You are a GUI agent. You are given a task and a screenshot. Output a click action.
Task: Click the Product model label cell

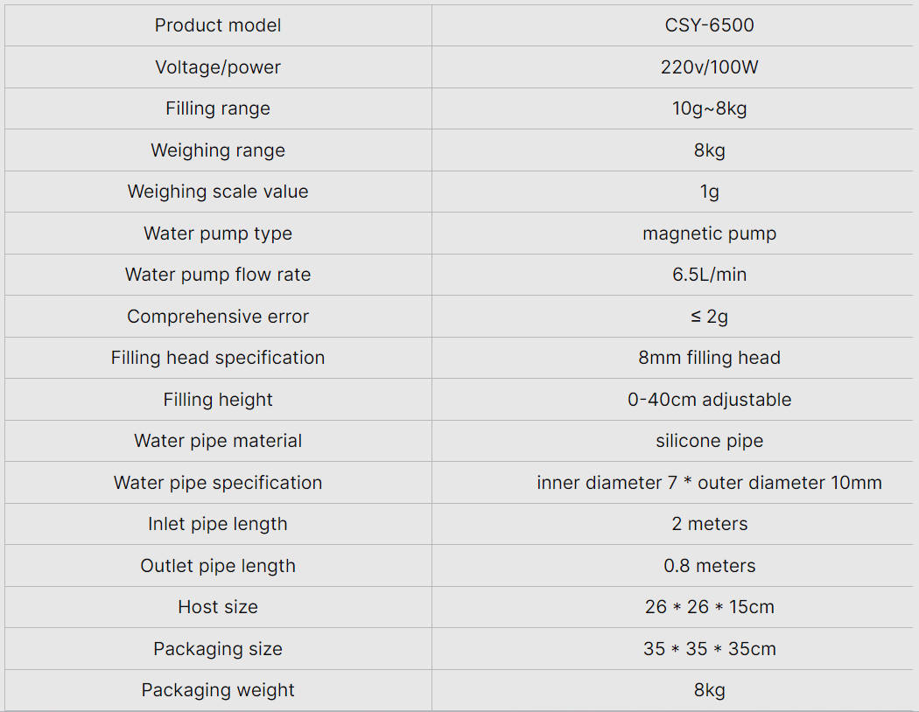tap(218, 25)
